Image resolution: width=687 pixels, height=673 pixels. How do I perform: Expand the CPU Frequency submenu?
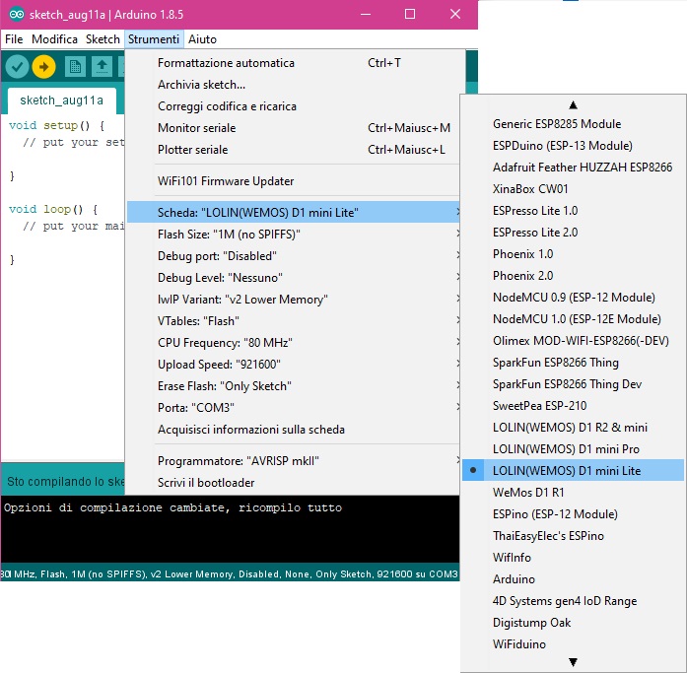(293, 342)
